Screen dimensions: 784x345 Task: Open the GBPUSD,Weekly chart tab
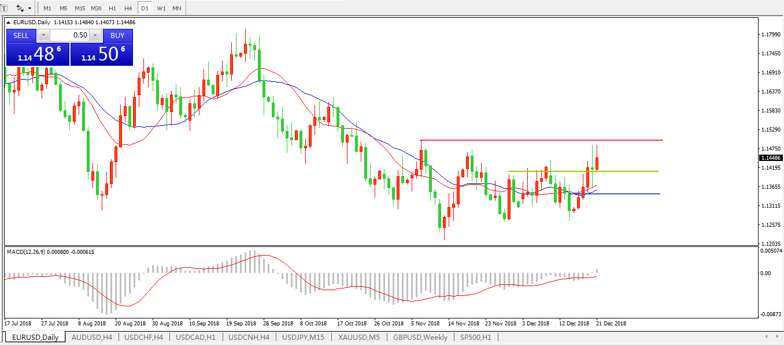coord(419,337)
